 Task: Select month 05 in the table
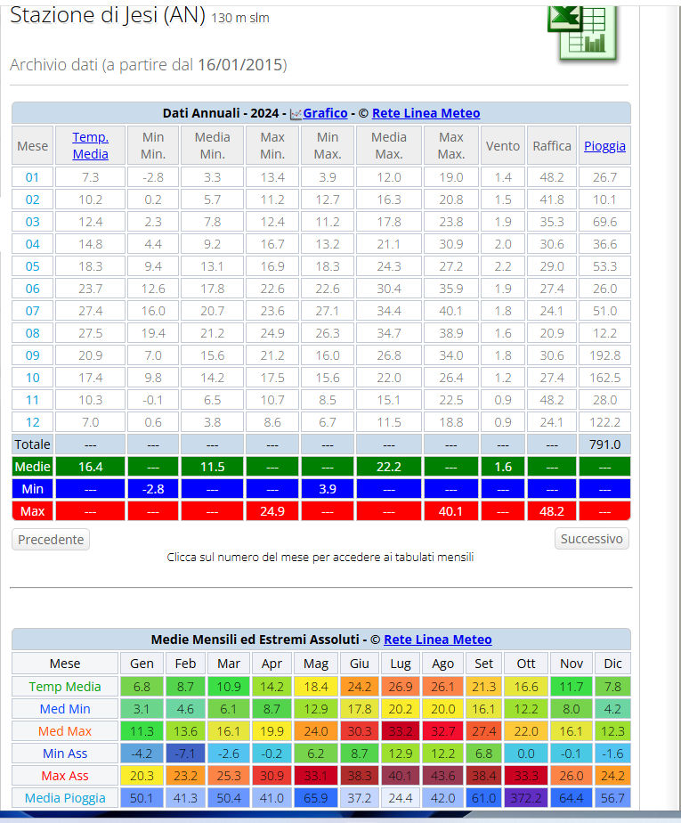pos(32,266)
